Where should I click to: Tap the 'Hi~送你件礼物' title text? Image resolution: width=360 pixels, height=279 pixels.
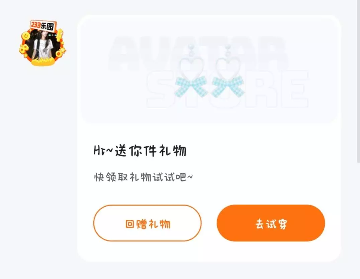tap(140, 151)
